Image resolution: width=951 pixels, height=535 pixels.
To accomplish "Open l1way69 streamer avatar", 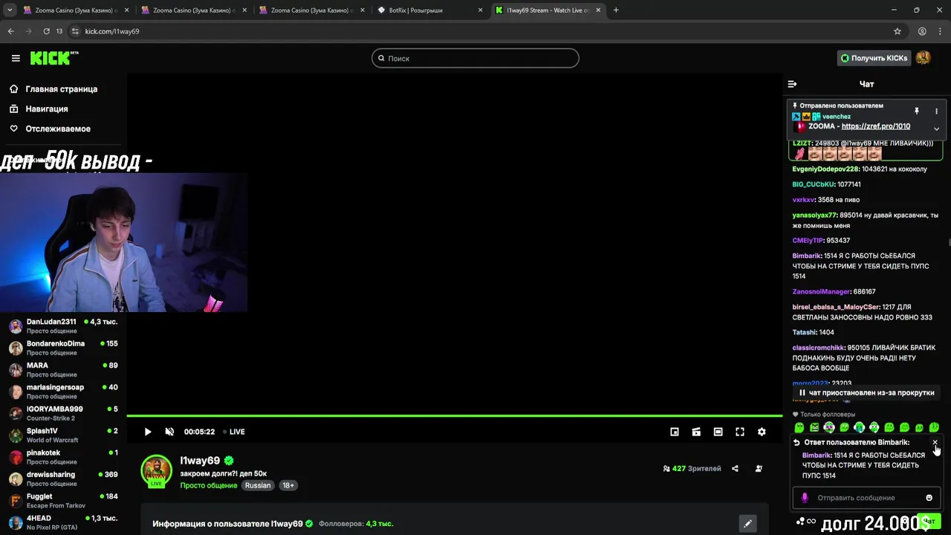I will [157, 470].
